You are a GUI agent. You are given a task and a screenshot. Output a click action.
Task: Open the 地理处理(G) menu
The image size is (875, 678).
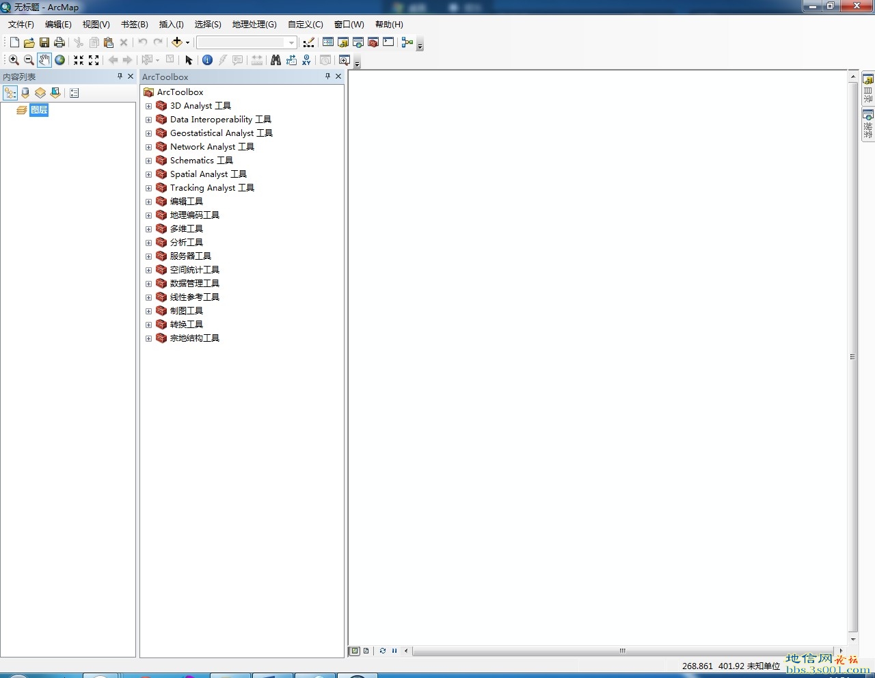tap(254, 24)
